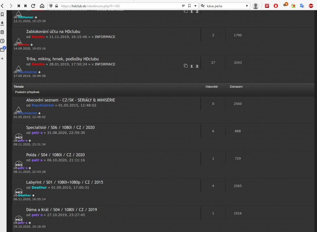The image size is (317, 232).
Task: Open the maps pin extension
Action: click(x=293, y=6)
